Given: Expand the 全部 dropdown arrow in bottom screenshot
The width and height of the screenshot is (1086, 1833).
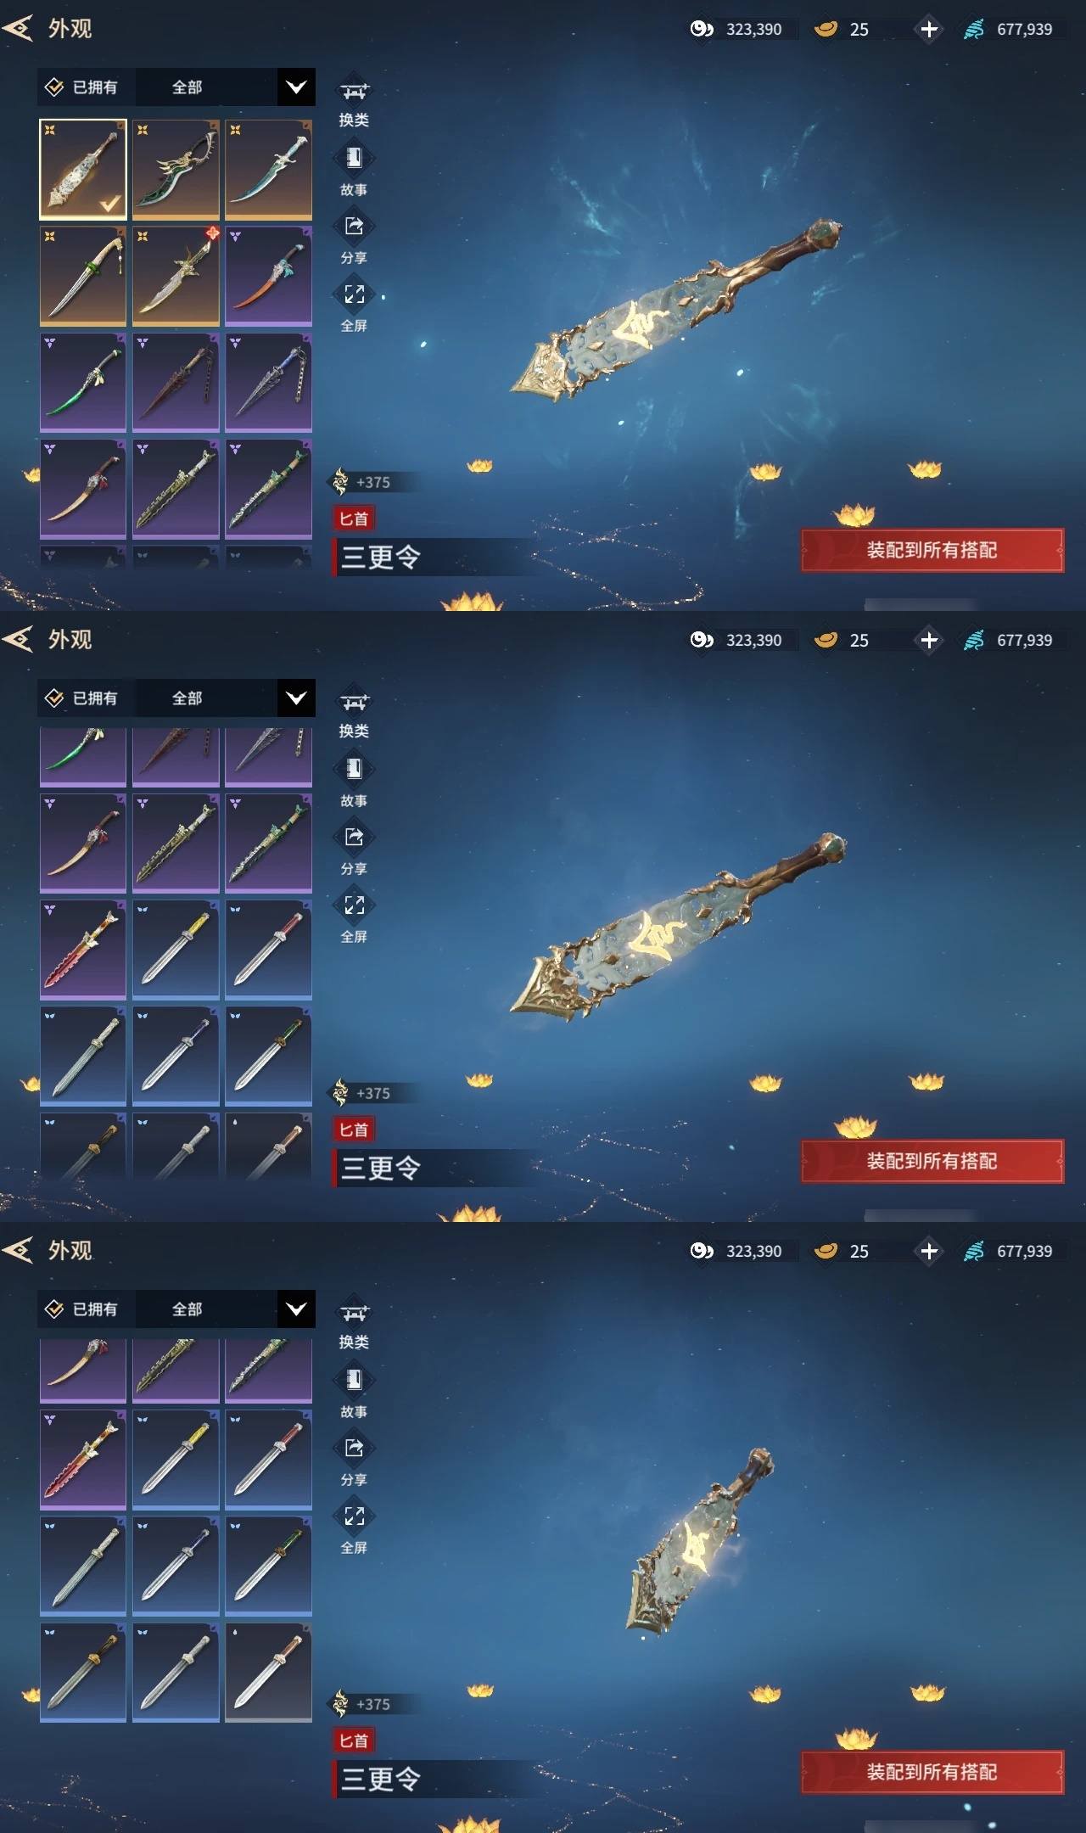Looking at the screenshot, I should pyautogui.click(x=296, y=1309).
